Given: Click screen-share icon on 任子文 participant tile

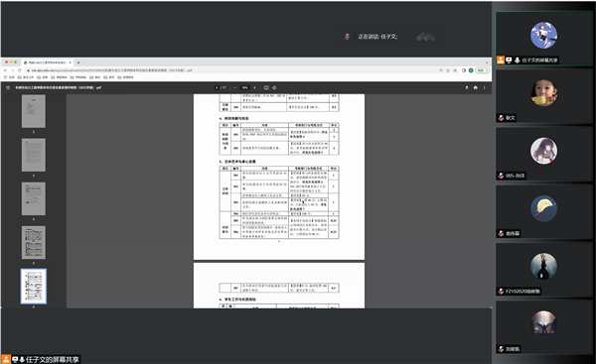Looking at the screenshot, I should point(509,60).
